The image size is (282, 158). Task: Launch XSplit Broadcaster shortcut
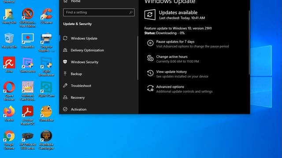point(46,67)
